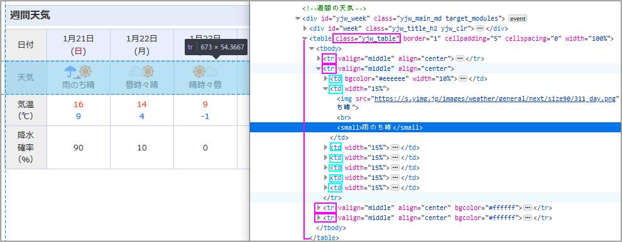Click the 1月22日 (月) date cell
622x242 pixels.
(x=141, y=45)
